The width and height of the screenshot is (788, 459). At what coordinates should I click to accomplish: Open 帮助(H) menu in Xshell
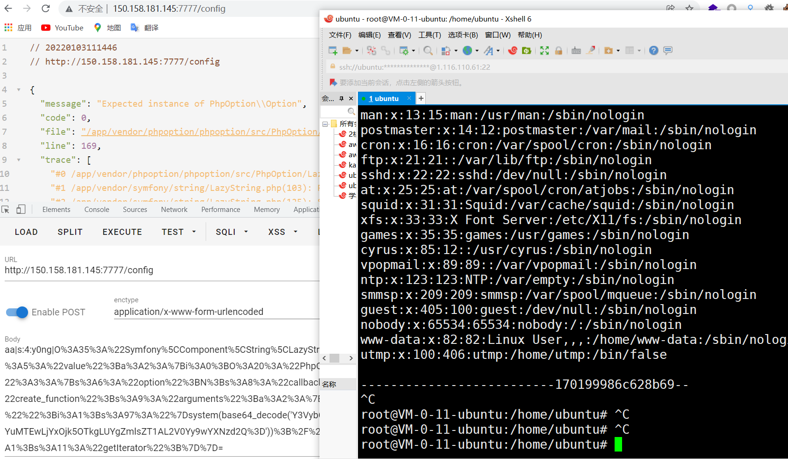[x=530, y=35]
